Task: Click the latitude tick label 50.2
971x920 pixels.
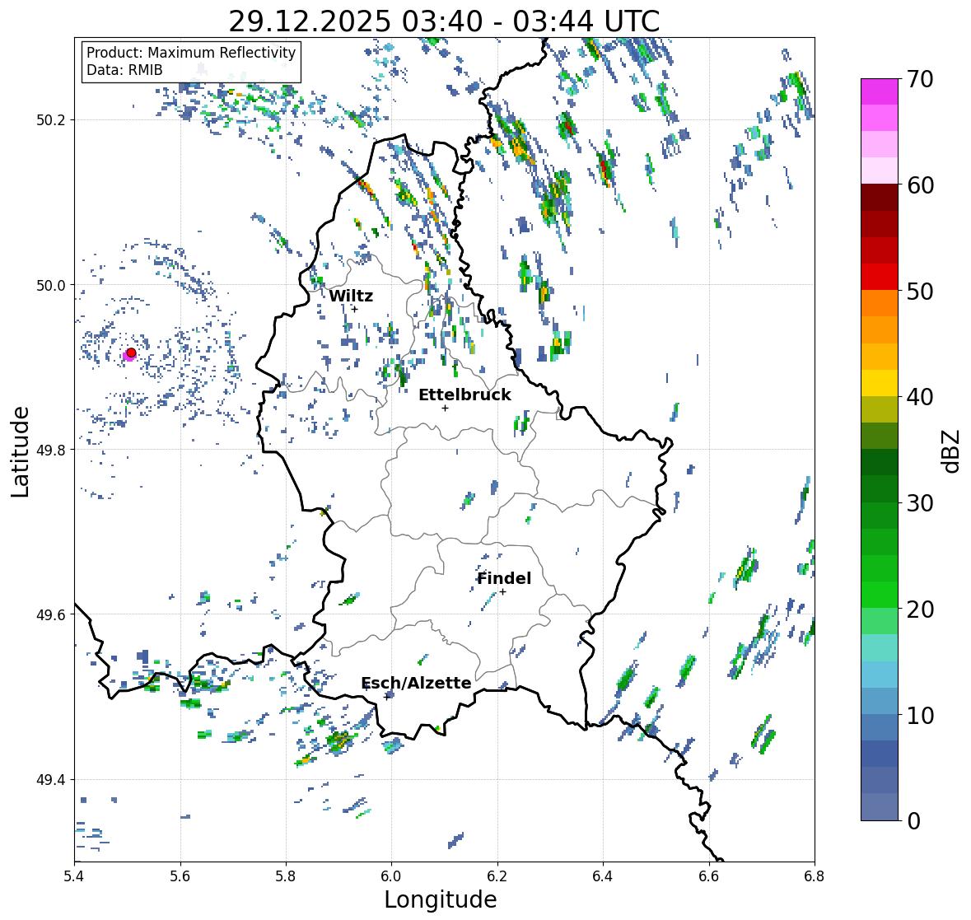Action: [x=50, y=120]
